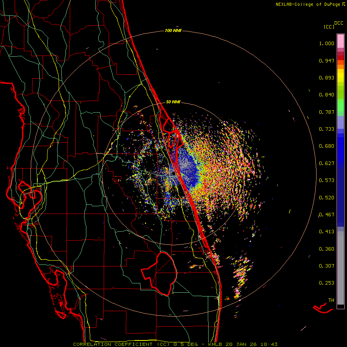Click the 0.360 legend value

(327, 249)
